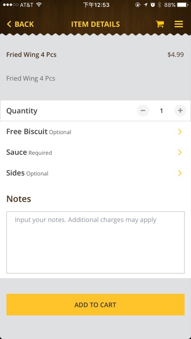Tap the Bluetooth status icon
The image size is (191, 339).
click(159, 5)
